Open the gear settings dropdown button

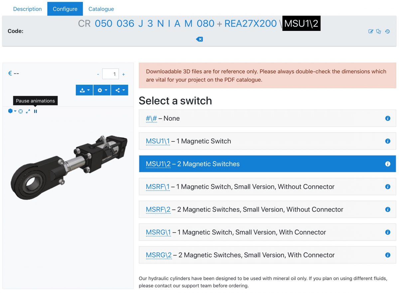(102, 90)
